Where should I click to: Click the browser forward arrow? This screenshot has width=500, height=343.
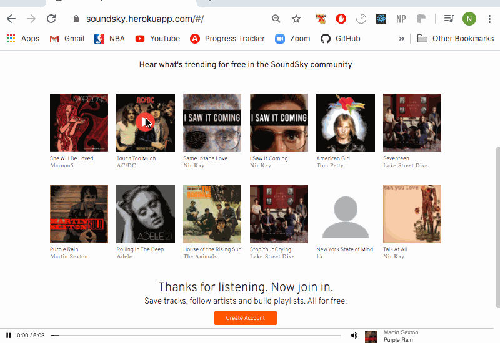point(31,19)
